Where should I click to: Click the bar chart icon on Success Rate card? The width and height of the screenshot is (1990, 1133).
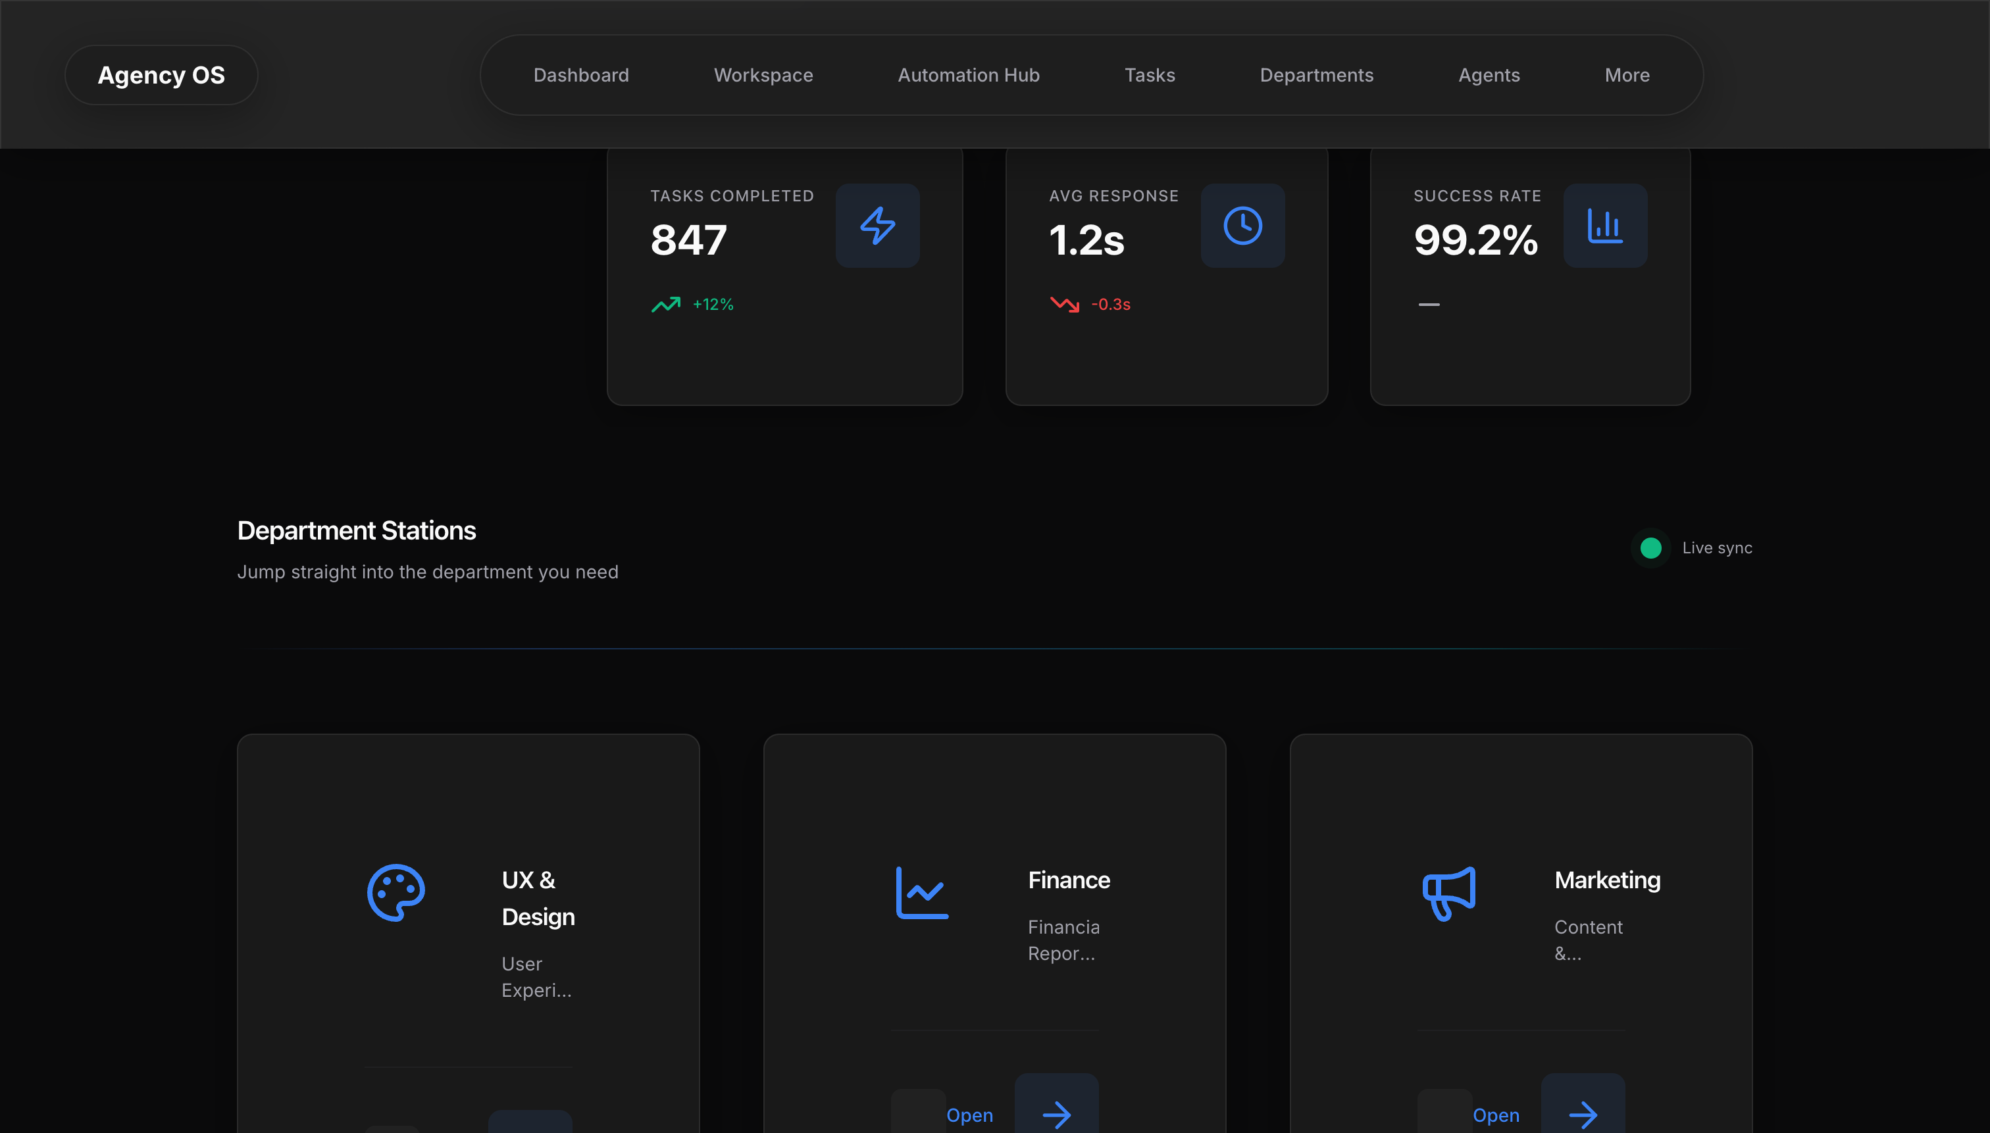1605,226
